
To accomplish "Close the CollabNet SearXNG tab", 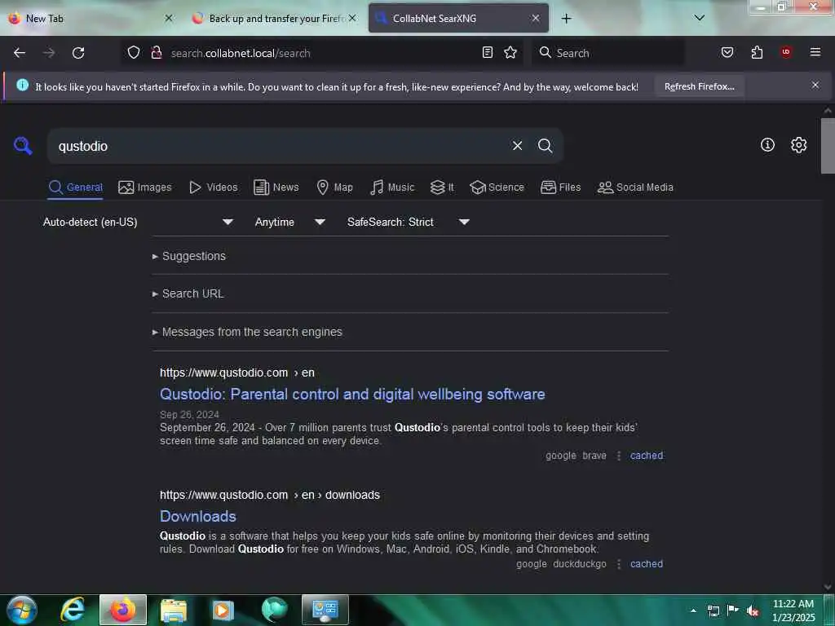I will pyautogui.click(x=536, y=18).
